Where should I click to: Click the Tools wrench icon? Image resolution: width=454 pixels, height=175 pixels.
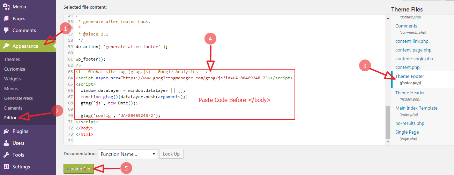tap(6, 155)
